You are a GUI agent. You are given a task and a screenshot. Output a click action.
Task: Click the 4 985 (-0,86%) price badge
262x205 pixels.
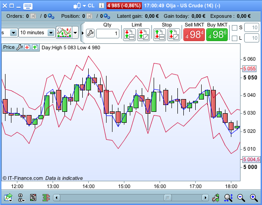[x=124, y=5]
